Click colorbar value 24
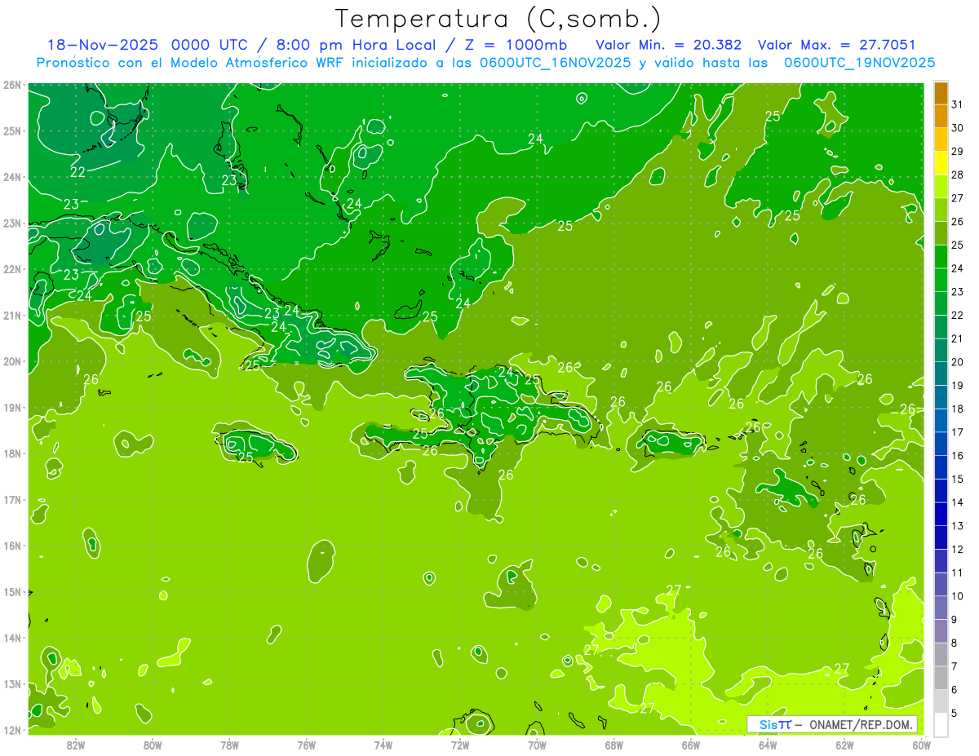The image size is (979, 756). pos(958,268)
